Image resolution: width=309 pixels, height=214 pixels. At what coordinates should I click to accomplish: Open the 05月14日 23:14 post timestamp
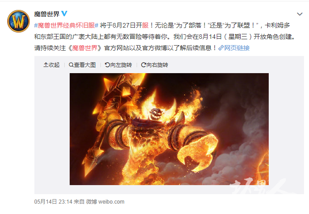(x=53, y=202)
